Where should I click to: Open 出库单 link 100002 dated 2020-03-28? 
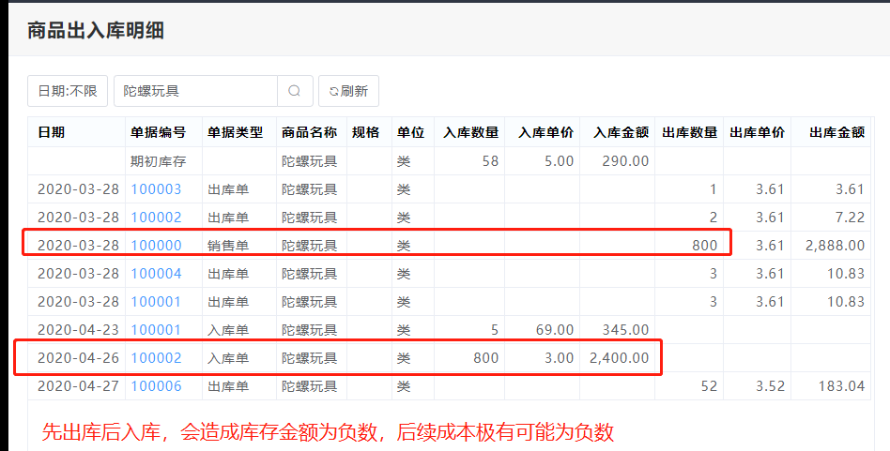[156, 218]
